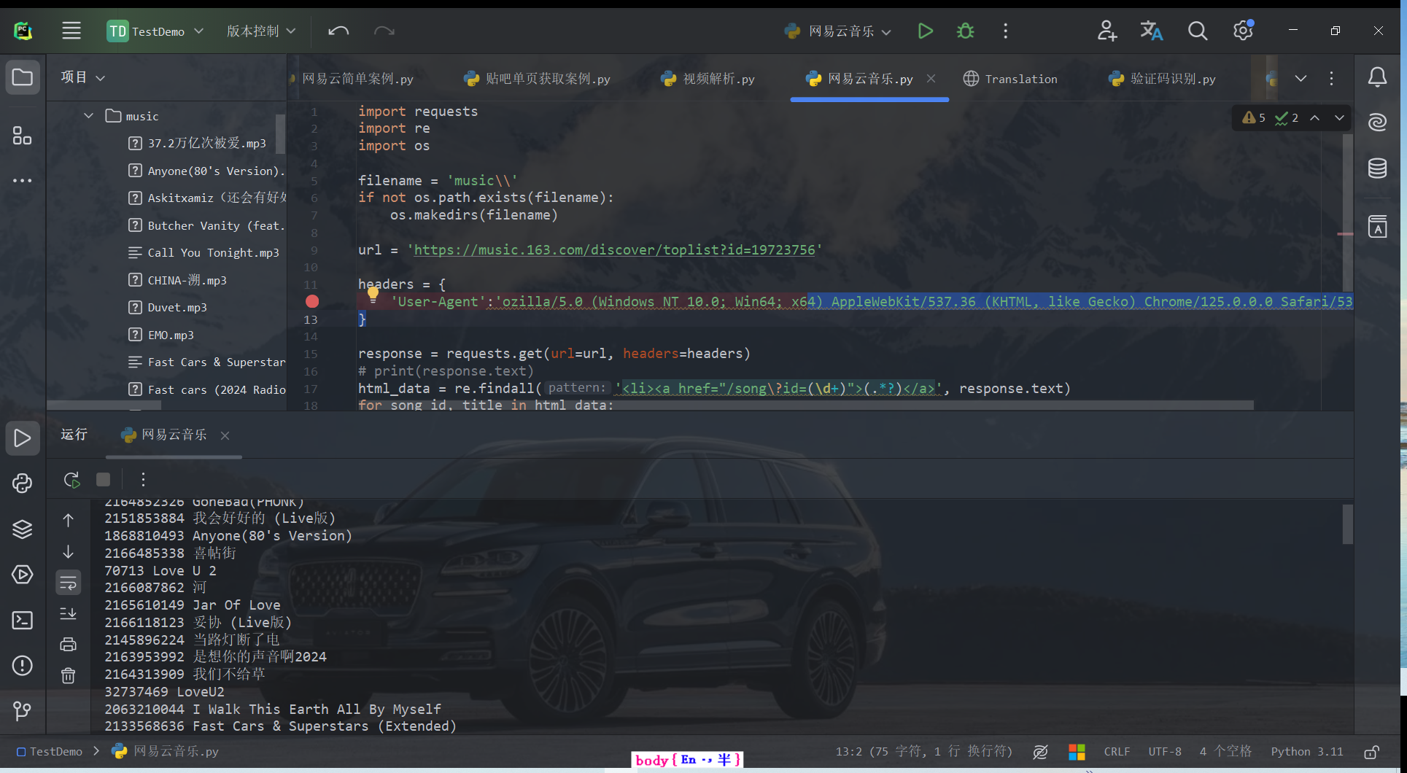Rerun the 网易云音乐 script

click(71, 479)
